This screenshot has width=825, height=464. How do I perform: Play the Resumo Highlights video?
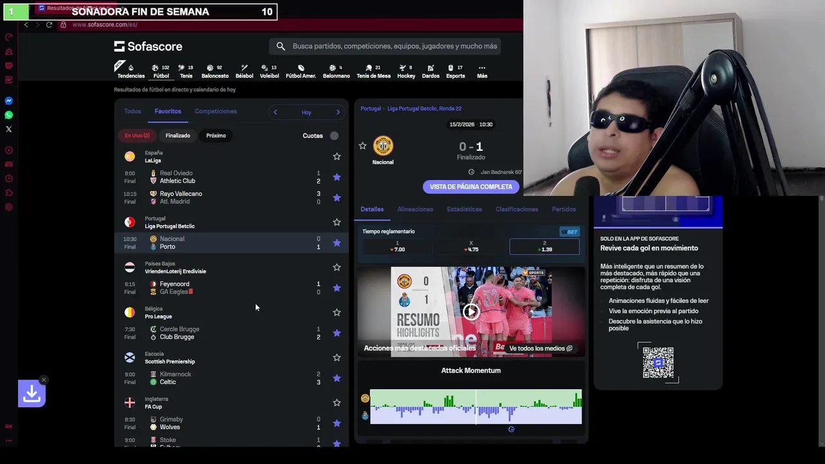pyautogui.click(x=471, y=312)
